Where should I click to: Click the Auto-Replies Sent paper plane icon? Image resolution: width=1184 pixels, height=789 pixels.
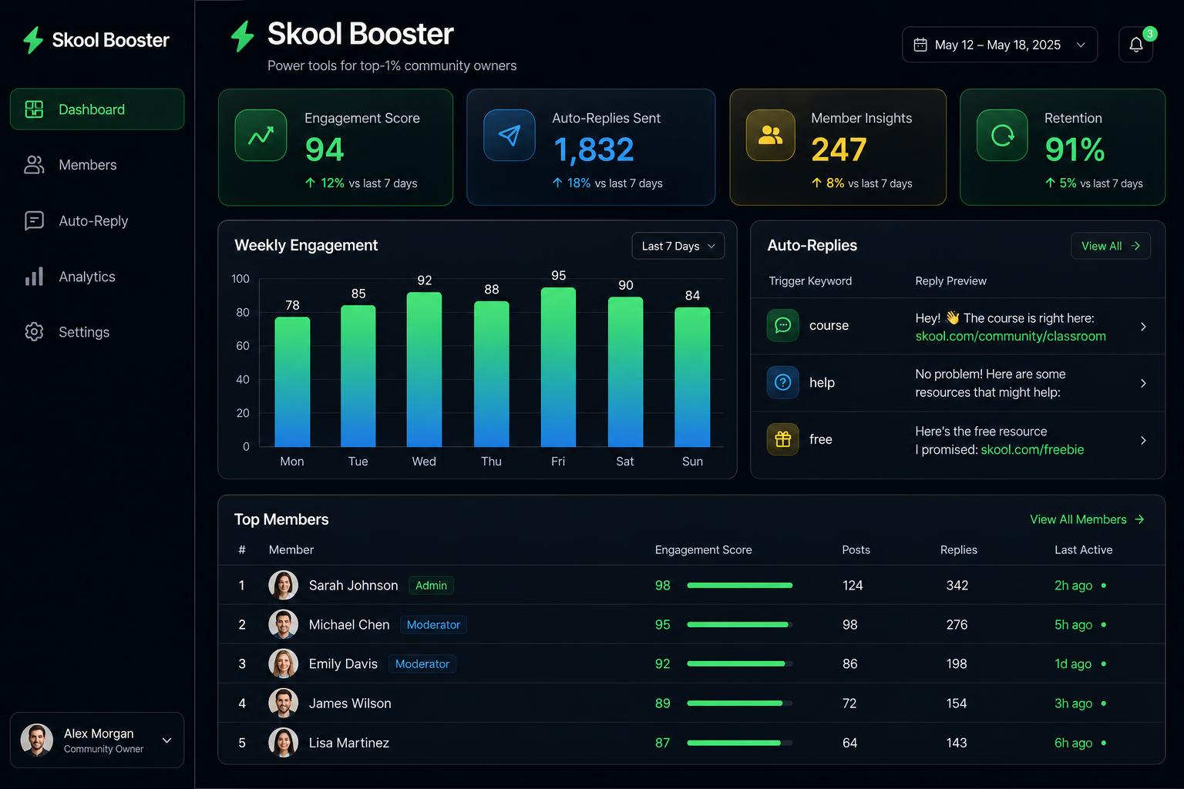(x=509, y=136)
